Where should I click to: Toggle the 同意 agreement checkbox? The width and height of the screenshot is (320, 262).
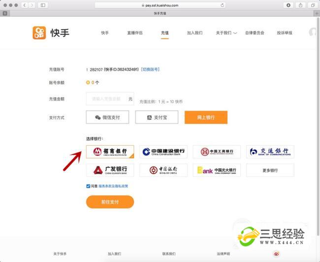tap(88, 186)
